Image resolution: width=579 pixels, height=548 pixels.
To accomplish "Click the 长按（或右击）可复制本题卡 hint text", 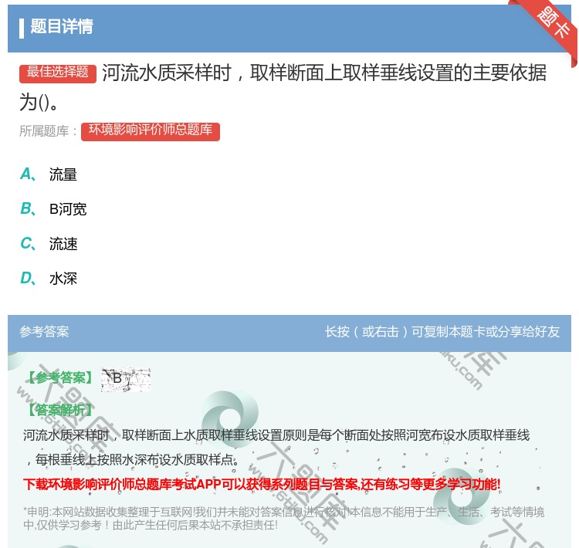I will coord(442,332).
